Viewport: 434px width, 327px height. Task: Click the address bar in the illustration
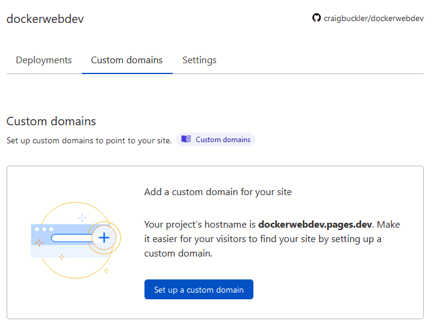tap(69, 238)
